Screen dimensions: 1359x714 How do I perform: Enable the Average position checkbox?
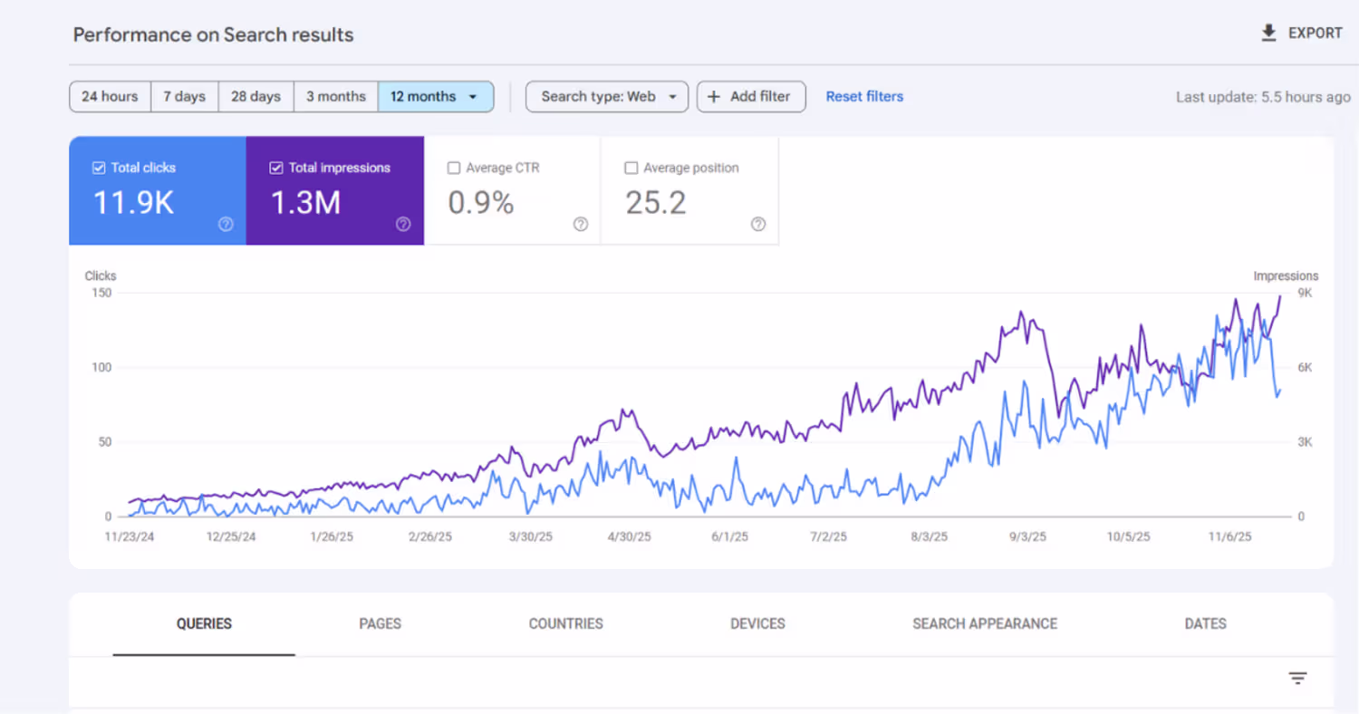(x=631, y=168)
